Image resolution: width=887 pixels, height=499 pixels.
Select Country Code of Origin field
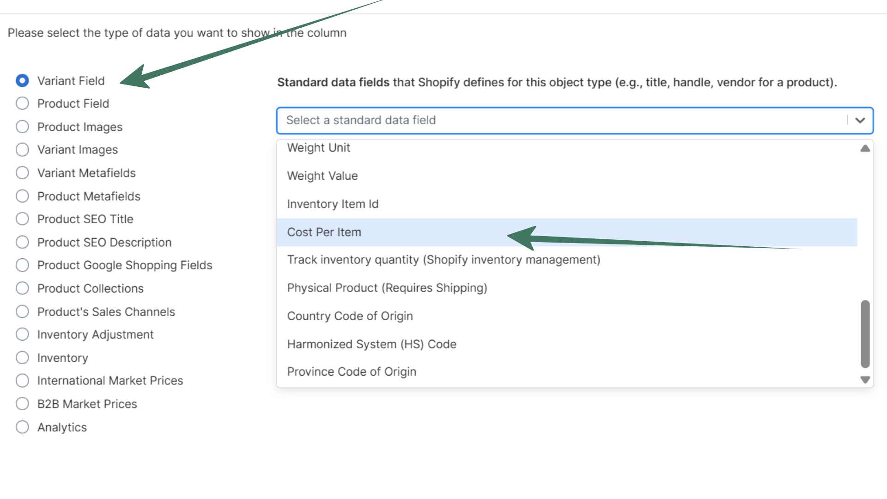pos(350,316)
